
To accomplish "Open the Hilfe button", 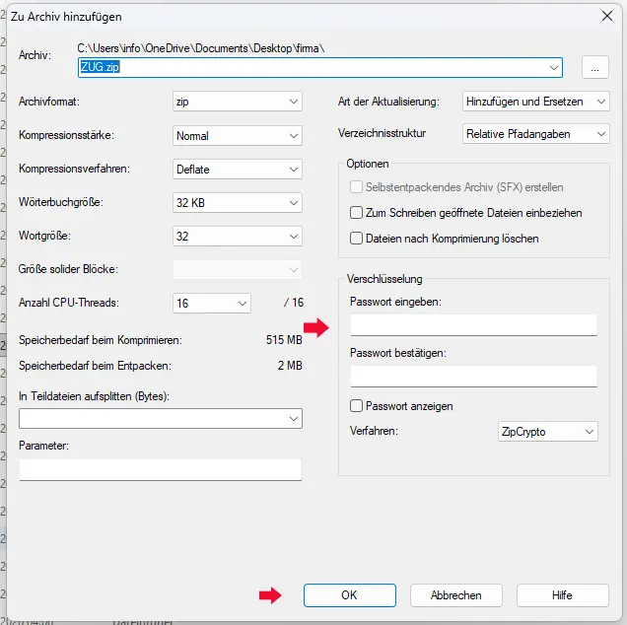I will [x=562, y=595].
